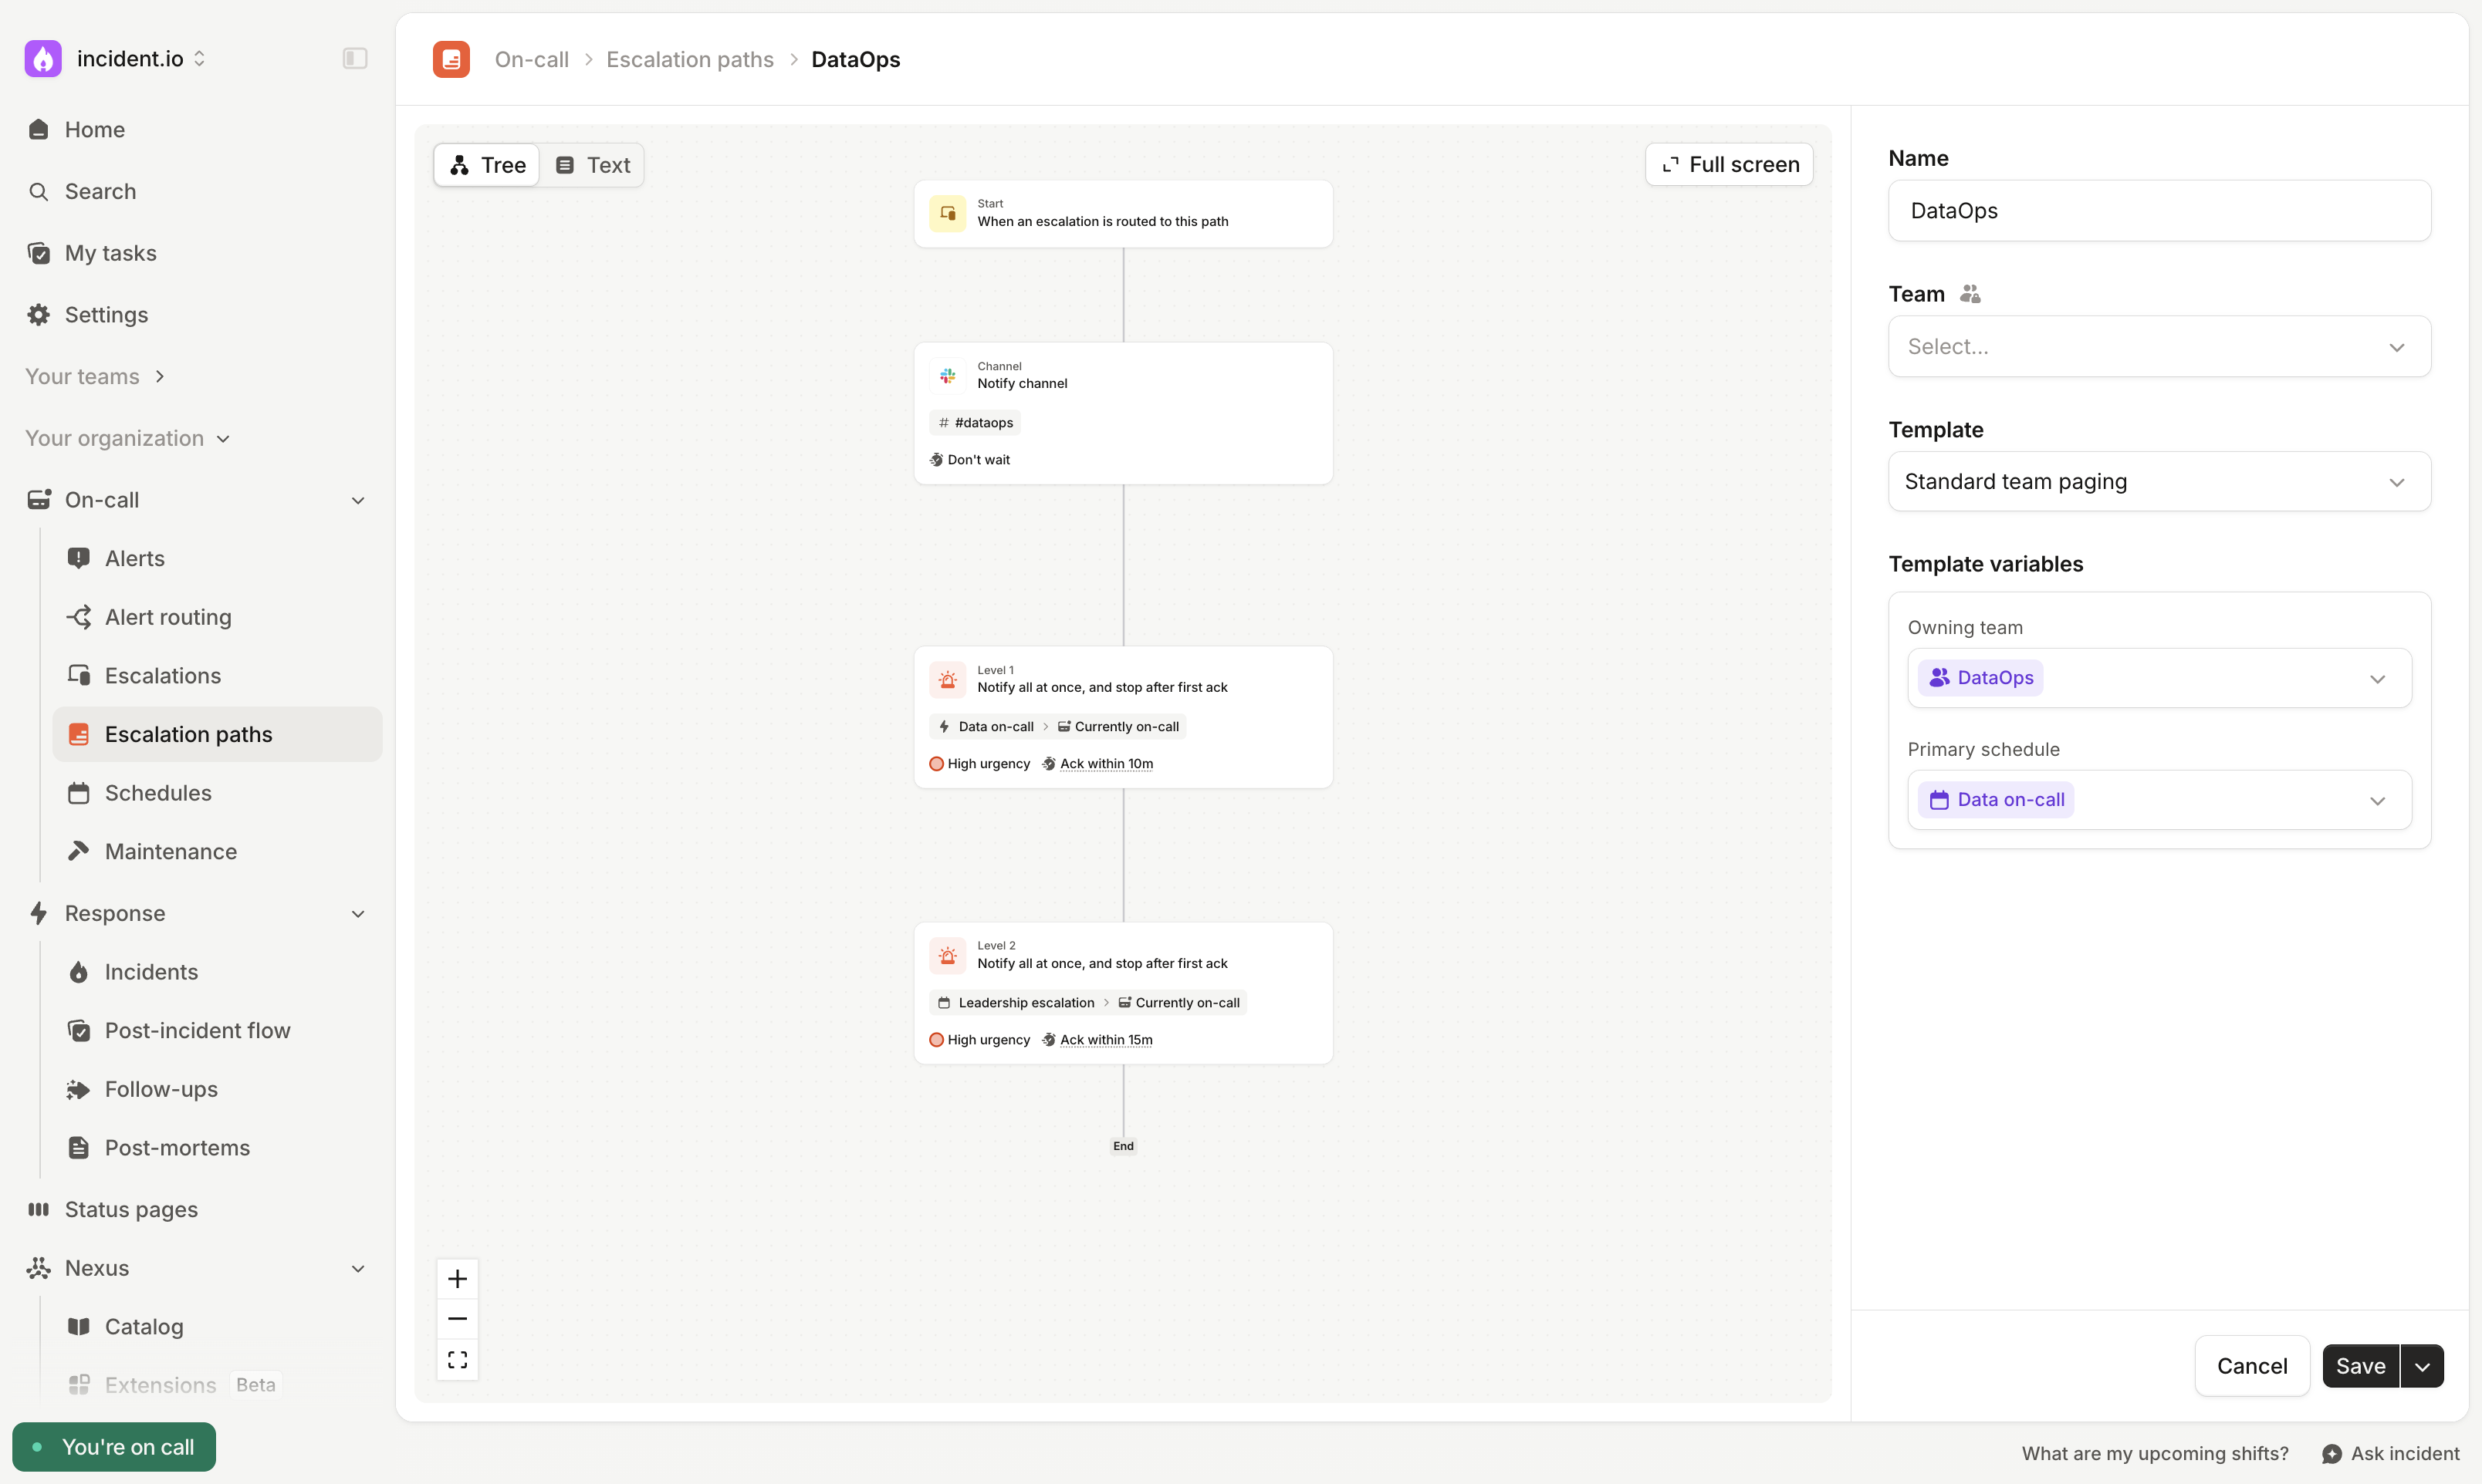Screen dimensions: 2482x1484
Task: Open the Save options arrow
Action: pyautogui.click(x=2422, y=1366)
